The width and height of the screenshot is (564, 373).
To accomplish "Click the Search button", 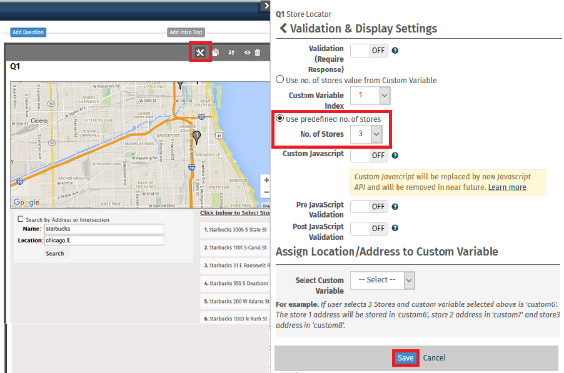I will pos(54,253).
